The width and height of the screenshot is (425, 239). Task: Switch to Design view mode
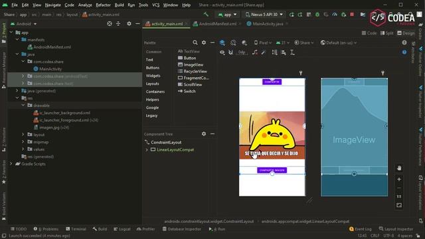(x=406, y=33)
